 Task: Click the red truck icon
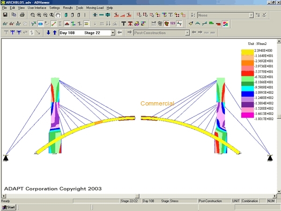pos(218,23)
